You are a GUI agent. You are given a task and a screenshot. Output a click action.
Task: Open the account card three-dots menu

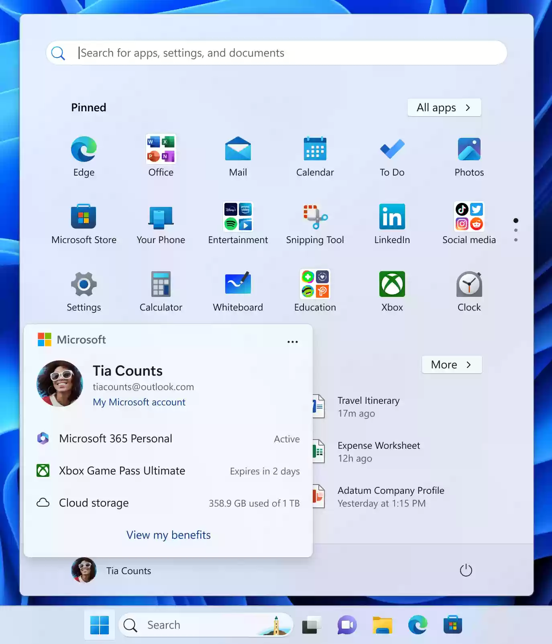[292, 342]
